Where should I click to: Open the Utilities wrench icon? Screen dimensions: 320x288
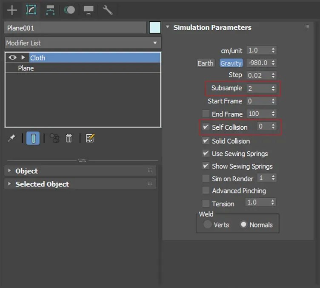click(x=108, y=10)
